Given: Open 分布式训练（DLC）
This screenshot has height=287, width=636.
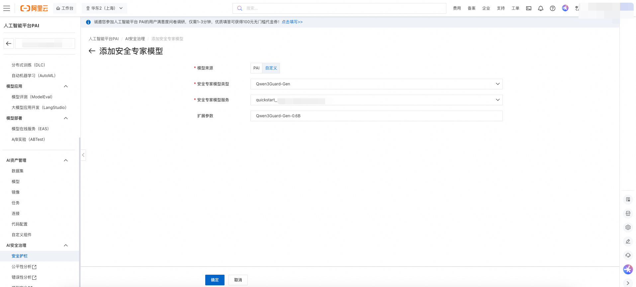Looking at the screenshot, I should pyautogui.click(x=28, y=65).
